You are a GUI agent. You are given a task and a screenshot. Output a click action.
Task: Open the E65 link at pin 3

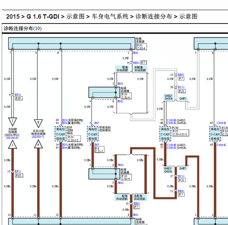point(97,144)
